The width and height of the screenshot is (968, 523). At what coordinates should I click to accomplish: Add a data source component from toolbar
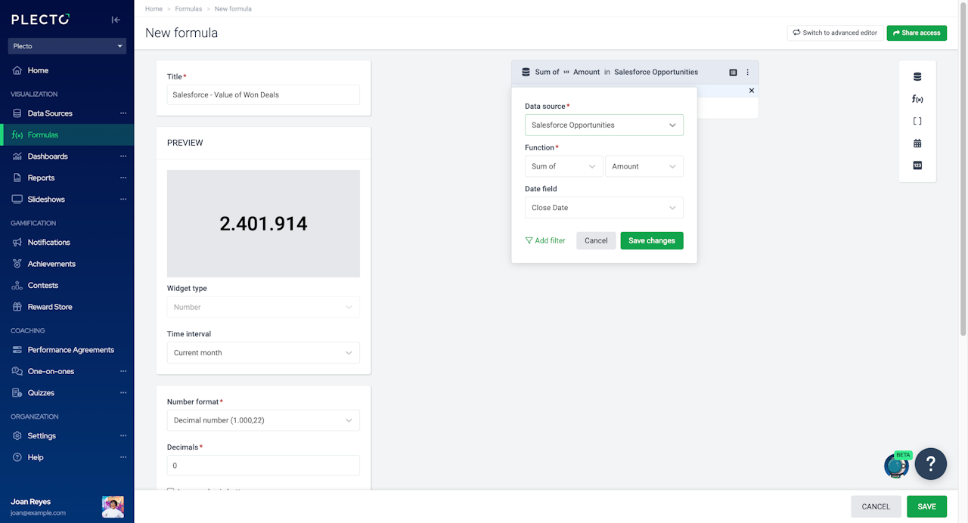coord(917,76)
